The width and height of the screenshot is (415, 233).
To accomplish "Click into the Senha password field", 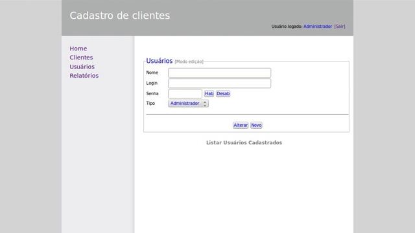I will click(185, 94).
